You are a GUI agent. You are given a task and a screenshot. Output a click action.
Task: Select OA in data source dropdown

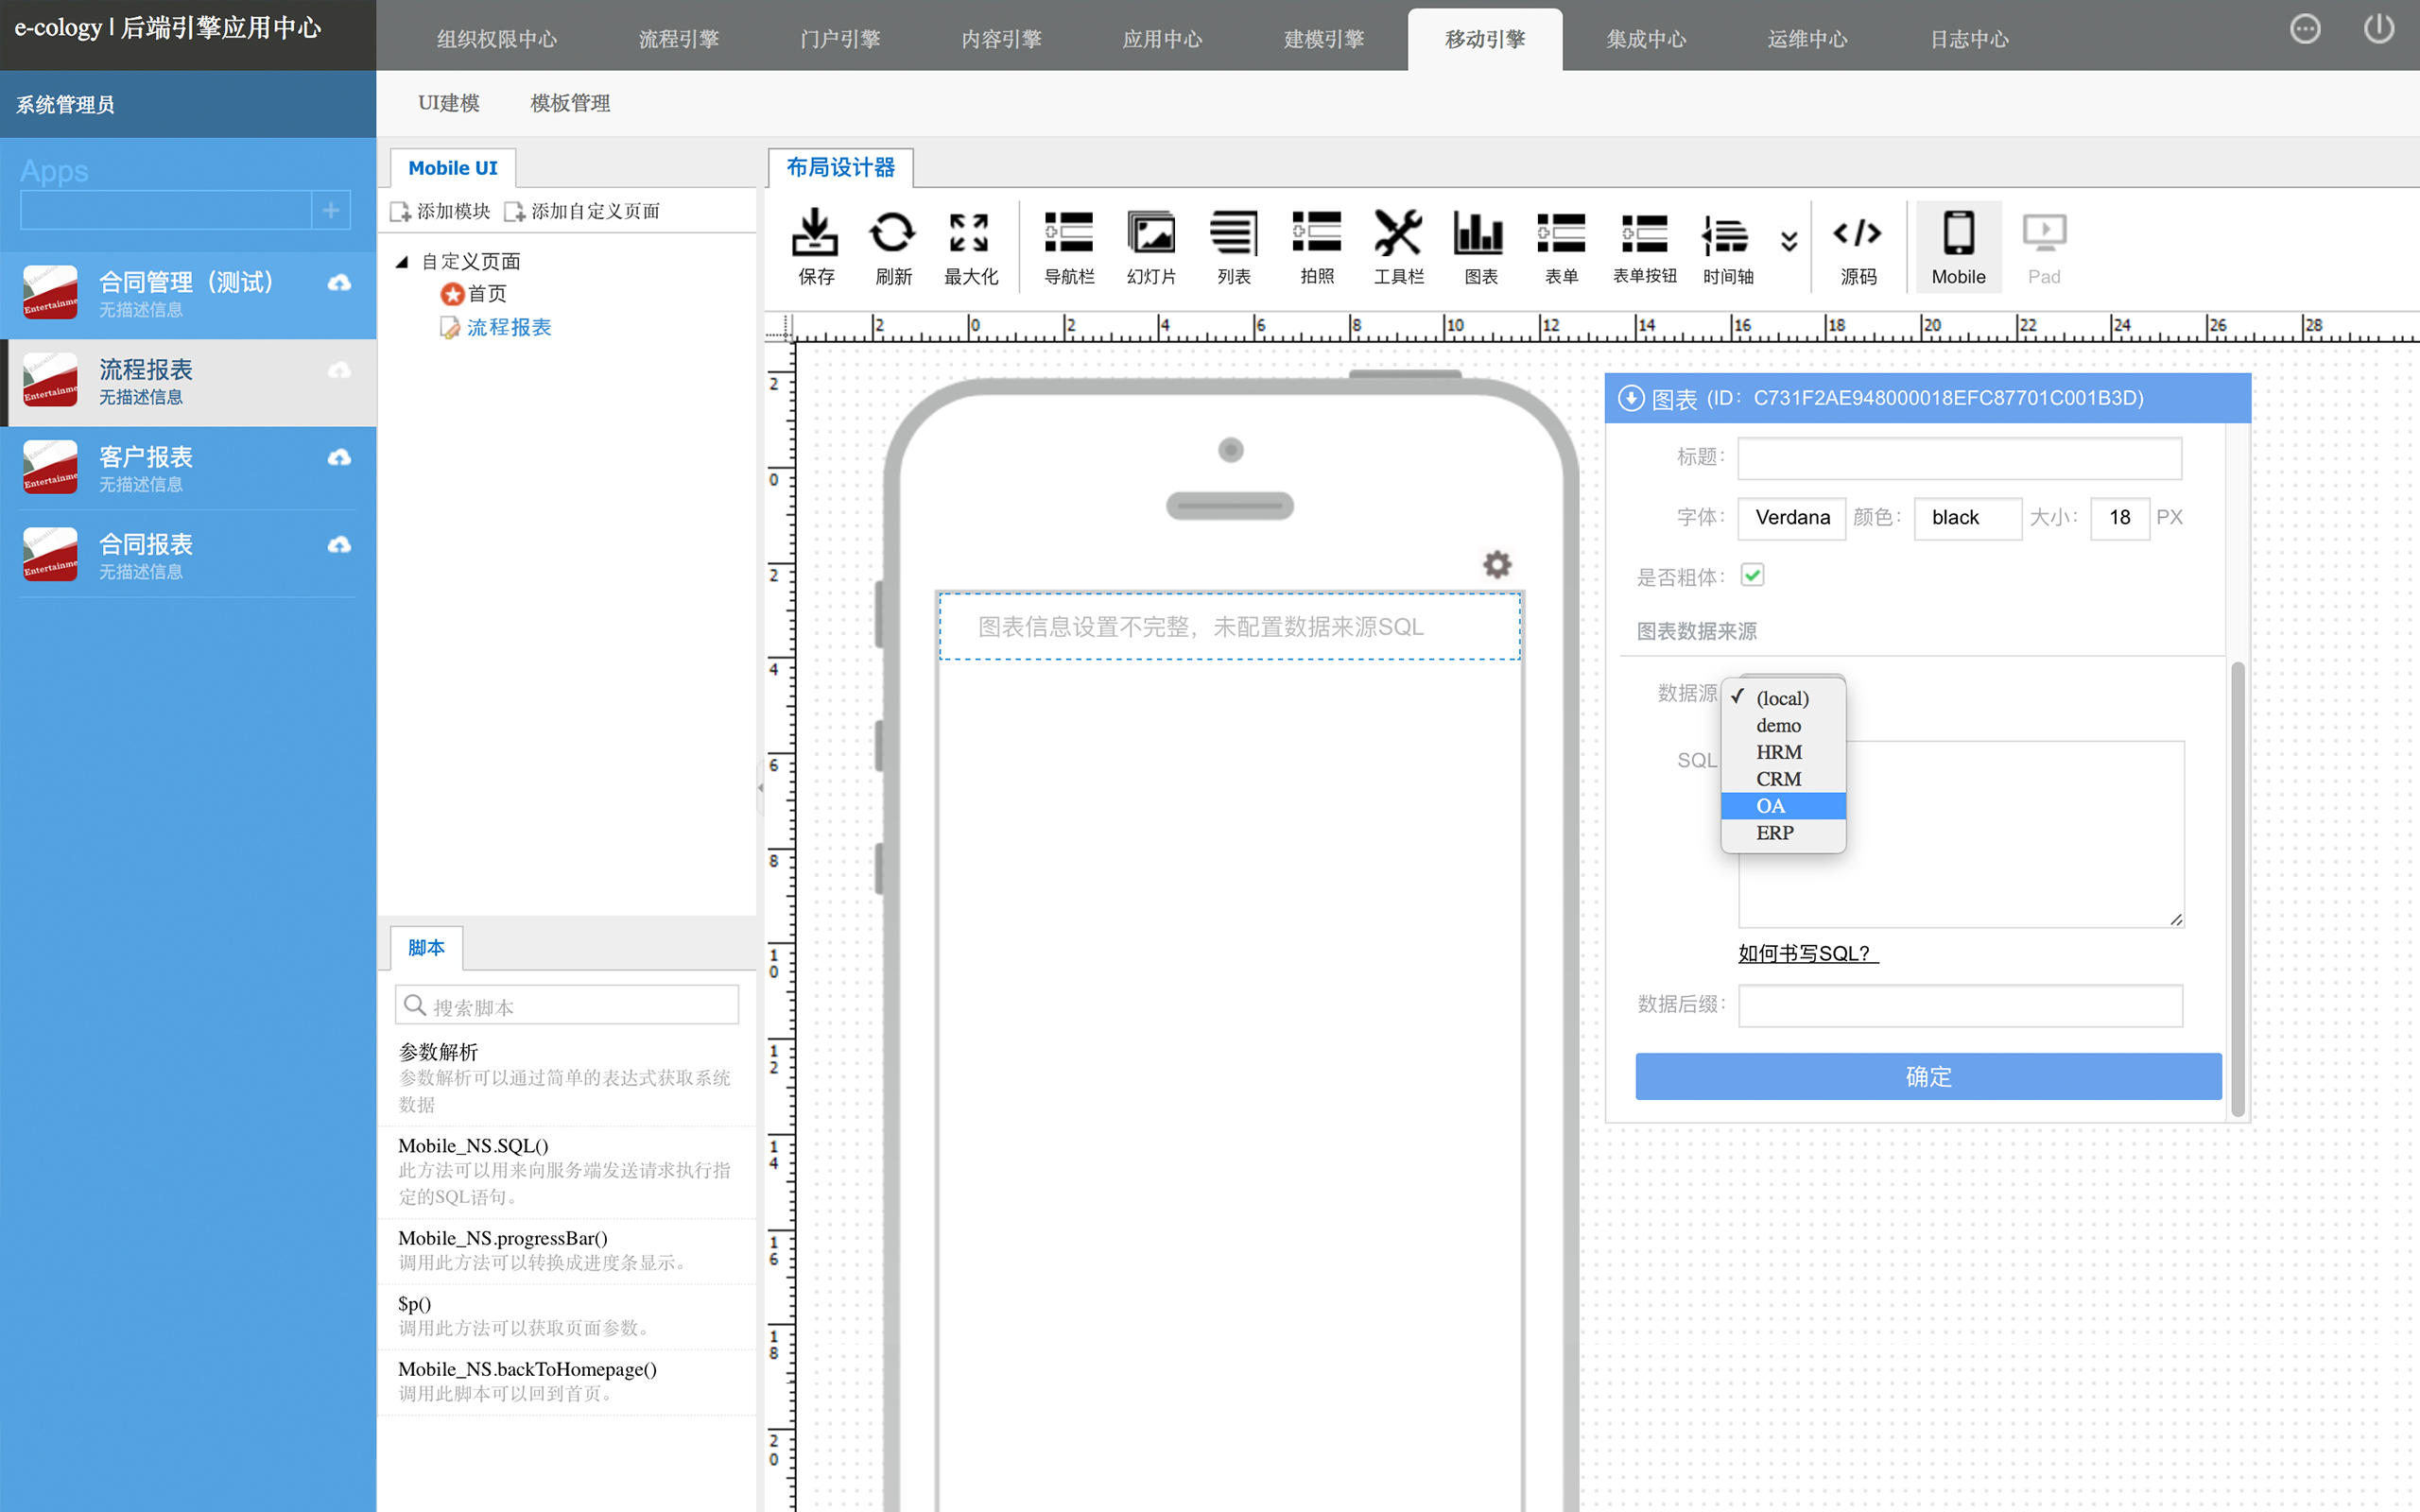coord(1783,806)
